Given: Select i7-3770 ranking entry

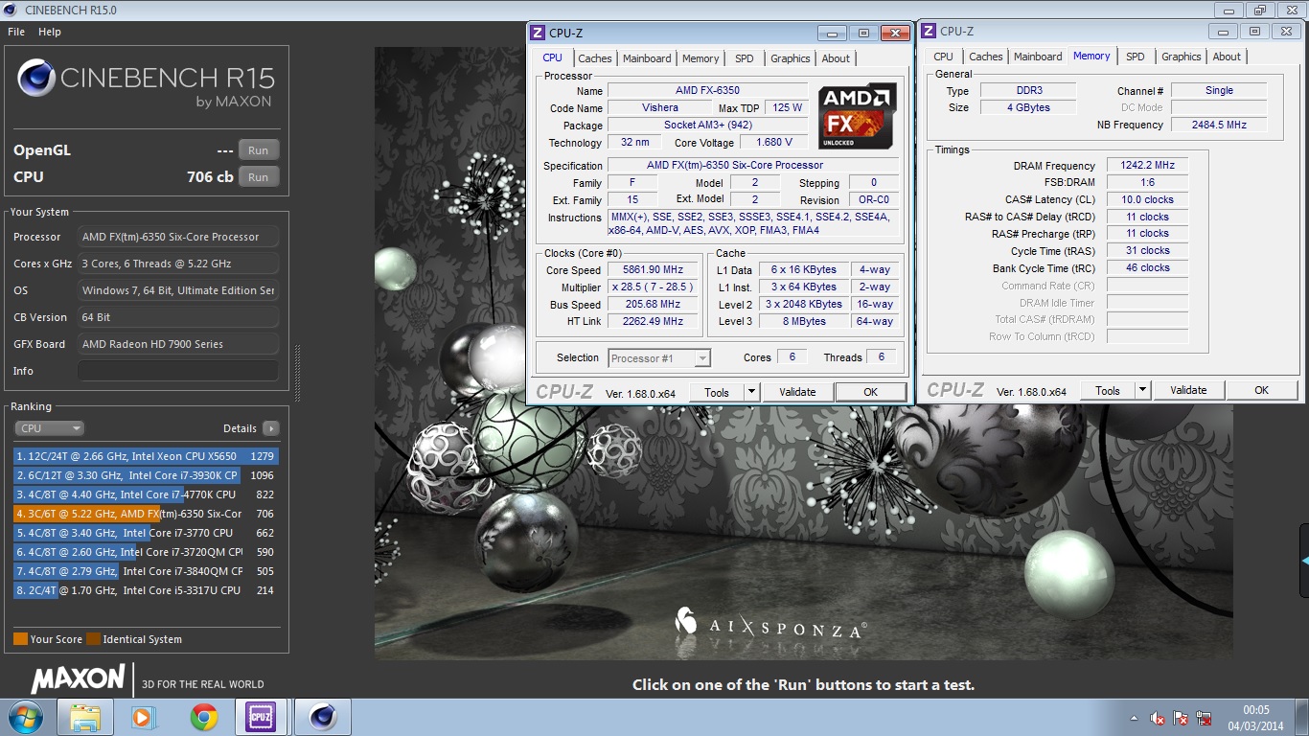Looking at the screenshot, I should (x=146, y=533).
